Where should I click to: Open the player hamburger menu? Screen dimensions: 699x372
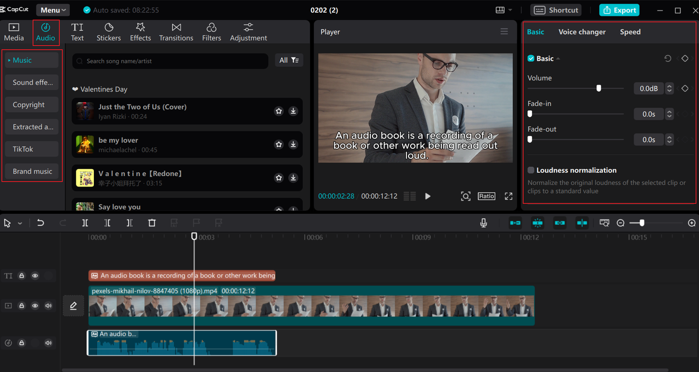pyautogui.click(x=504, y=32)
